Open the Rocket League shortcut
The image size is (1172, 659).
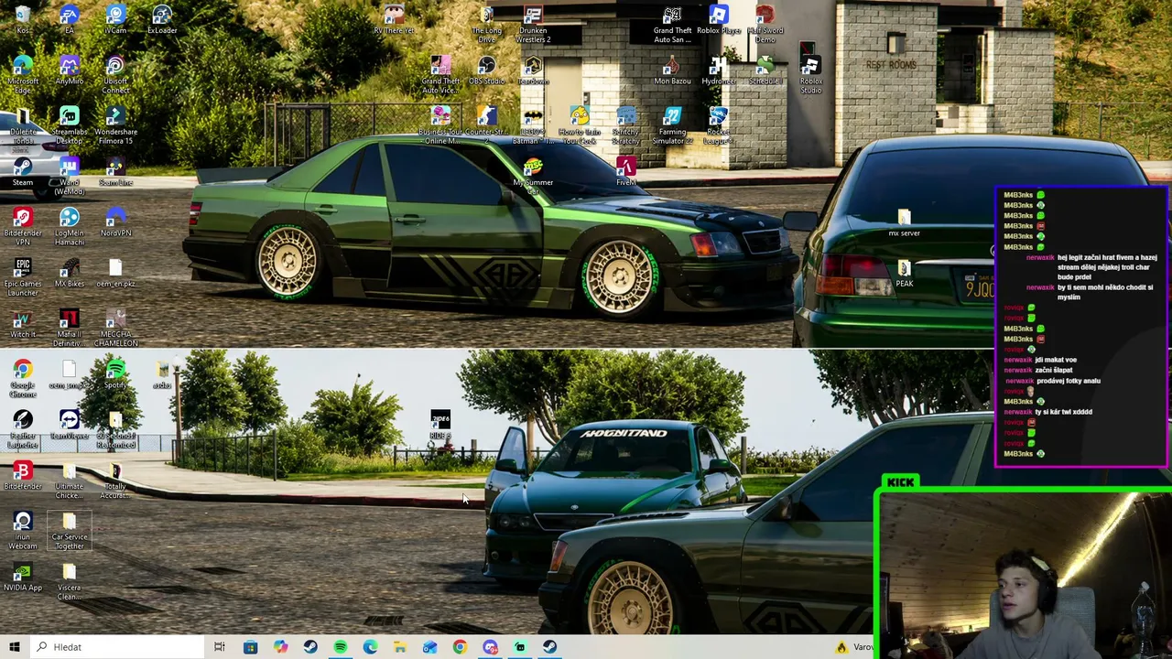(x=719, y=125)
